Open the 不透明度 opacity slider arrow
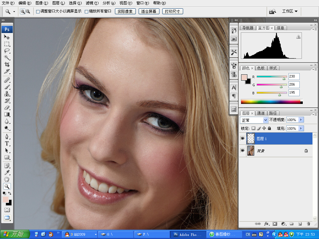319x239 pixels. [301, 120]
